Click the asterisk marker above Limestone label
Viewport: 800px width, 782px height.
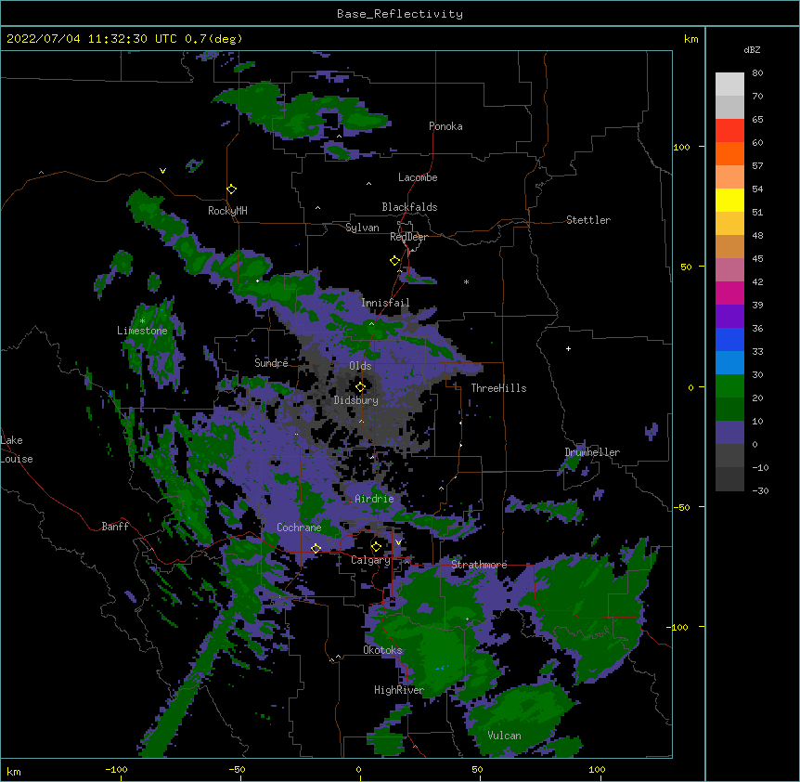142,320
